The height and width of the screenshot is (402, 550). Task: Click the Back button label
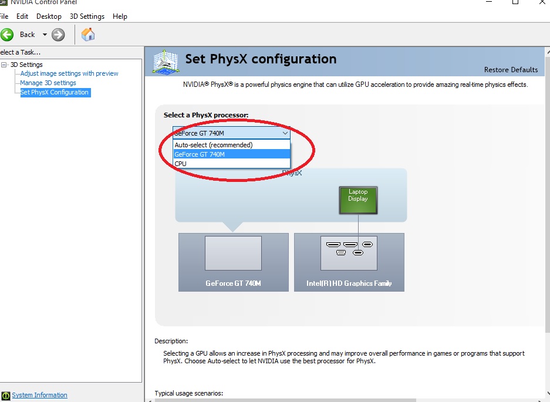[28, 35]
